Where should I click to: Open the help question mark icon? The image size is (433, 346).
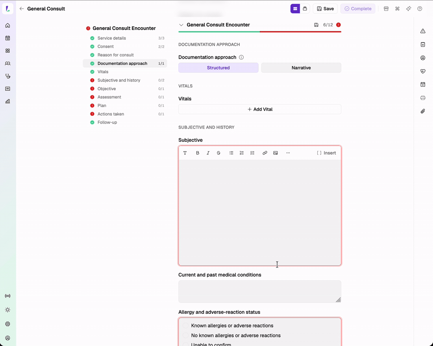420,9
